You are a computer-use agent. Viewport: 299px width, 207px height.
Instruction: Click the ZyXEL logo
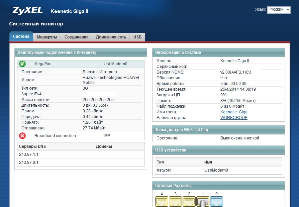point(28,10)
